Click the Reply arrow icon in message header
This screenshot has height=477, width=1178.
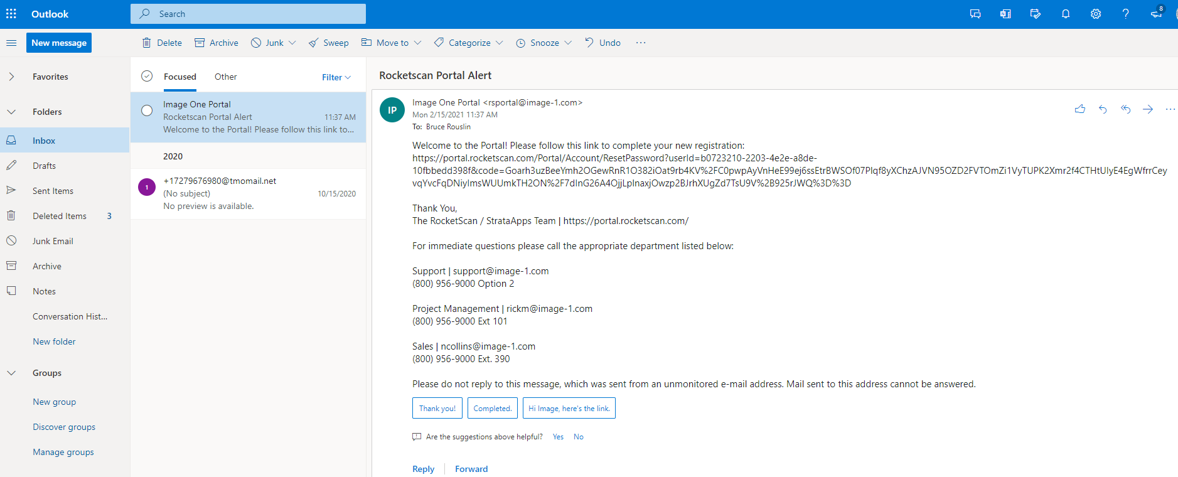pos(1103,109)
